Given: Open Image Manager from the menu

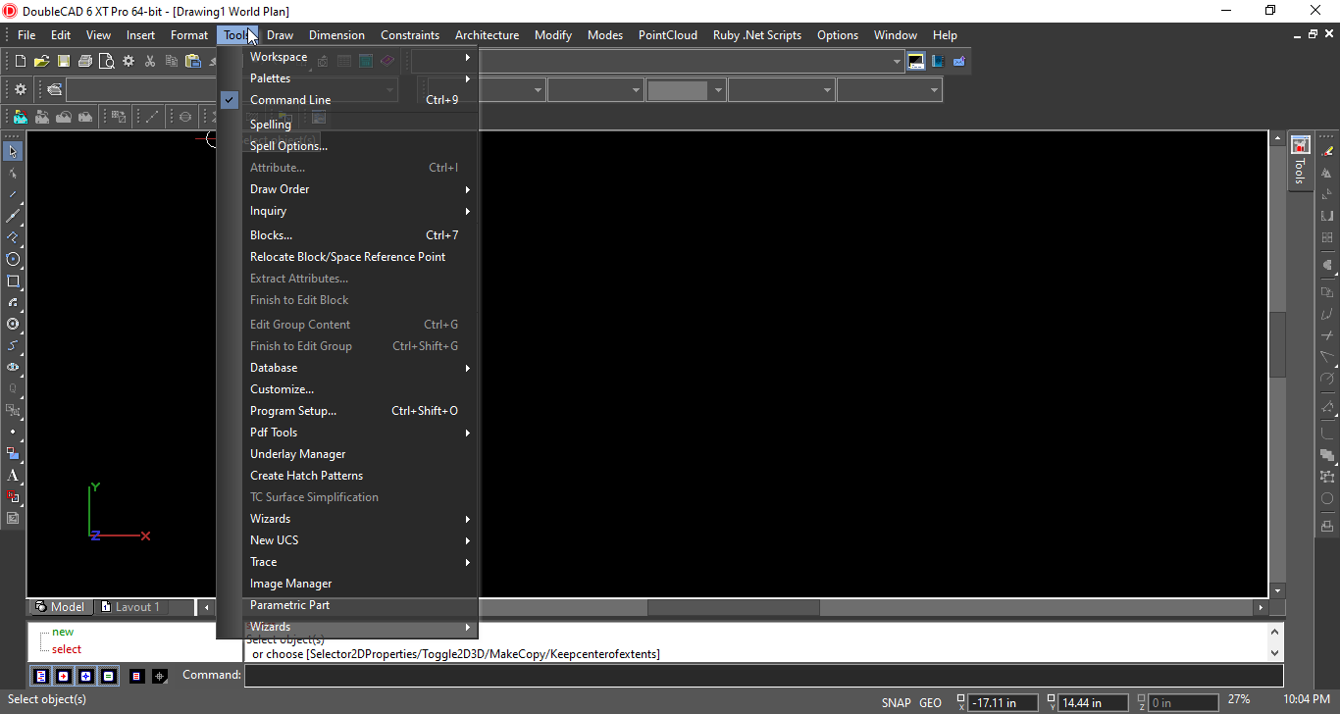Looking at the screenshot, I should [347, 584].
